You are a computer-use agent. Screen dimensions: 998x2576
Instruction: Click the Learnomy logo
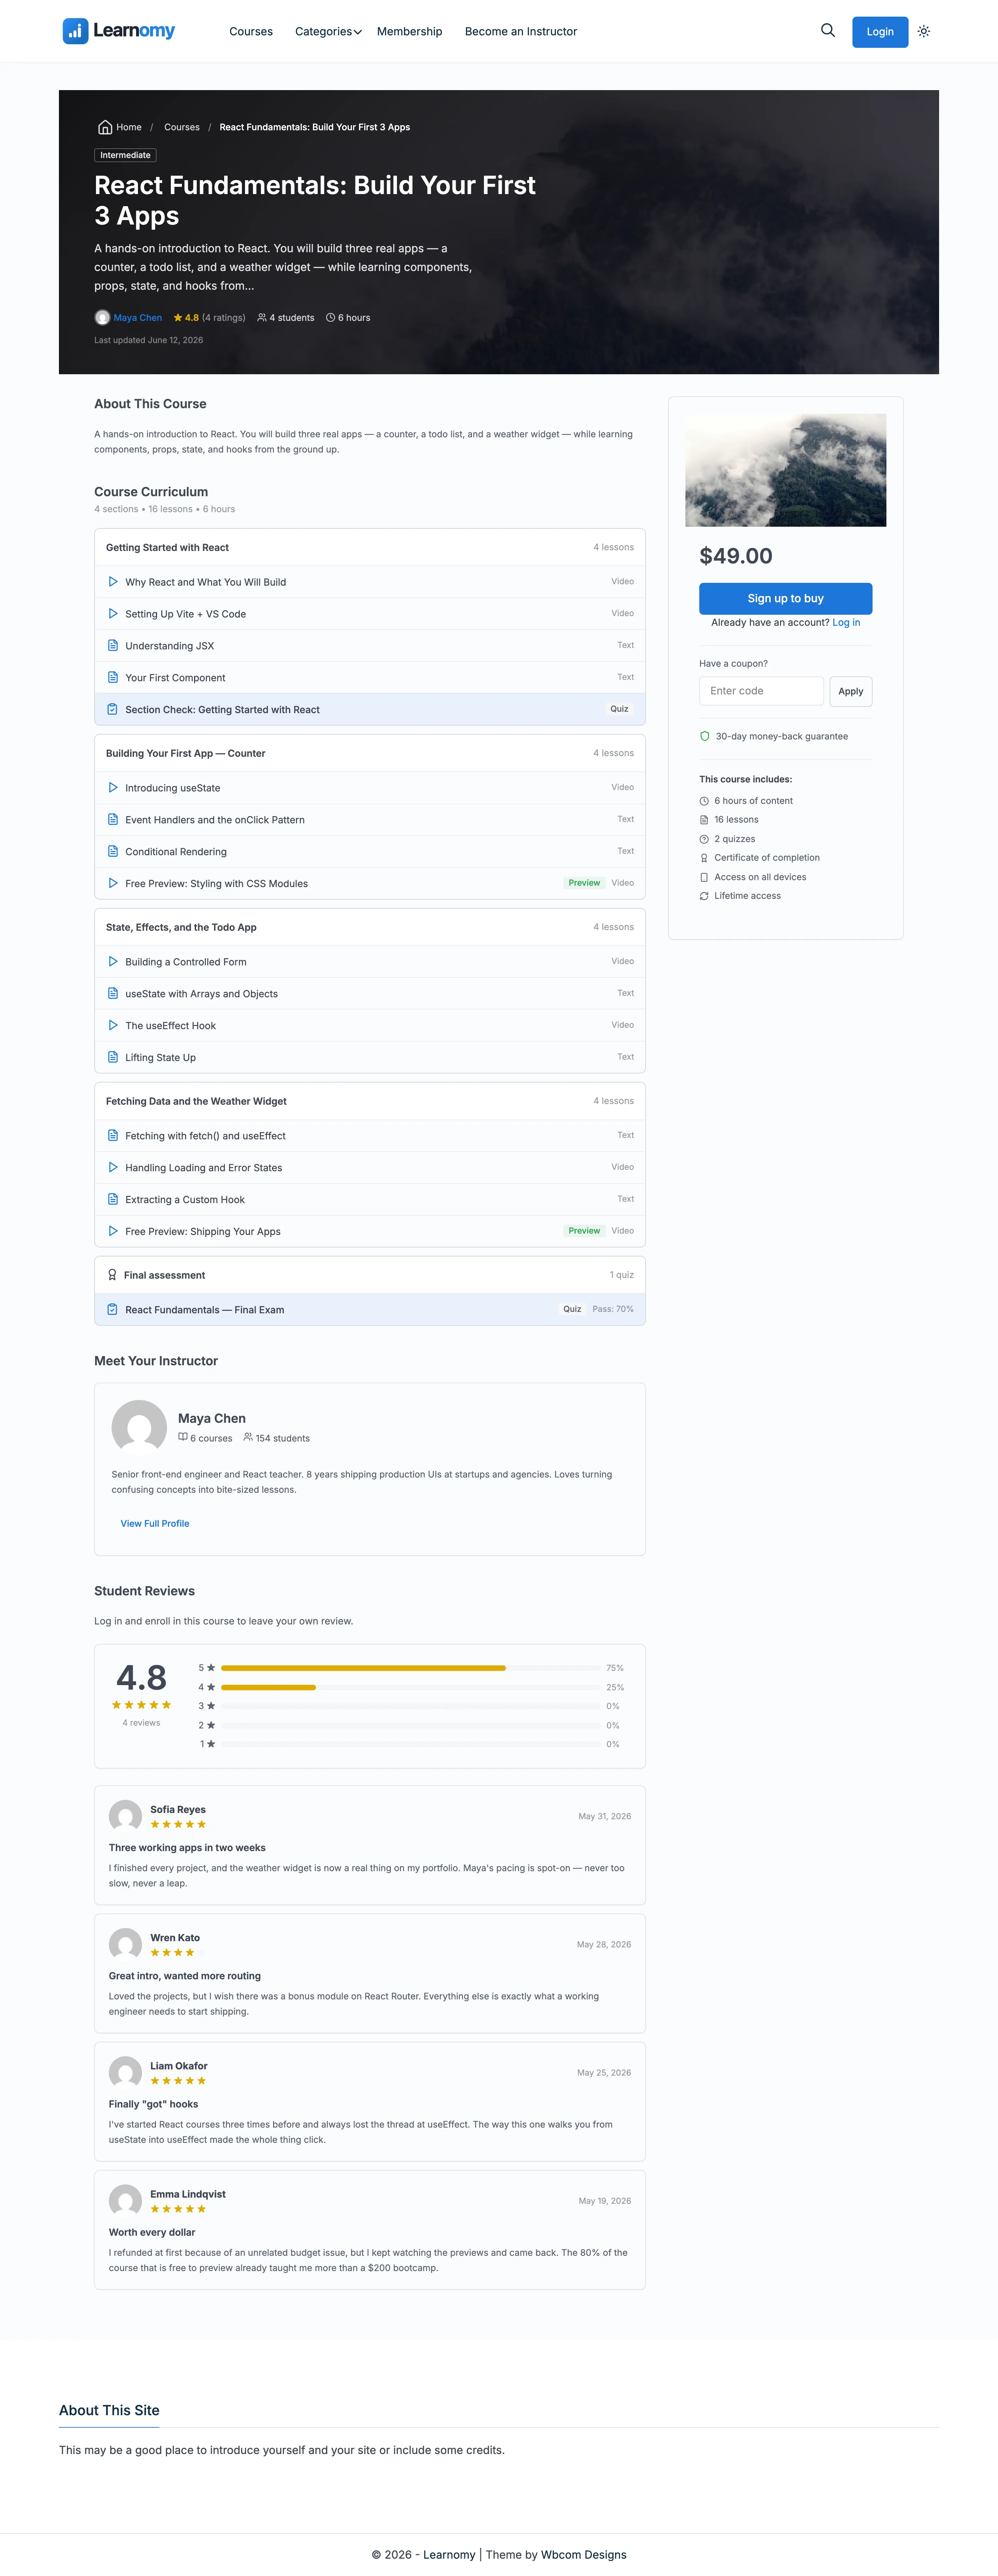click(x=119, y=31)
